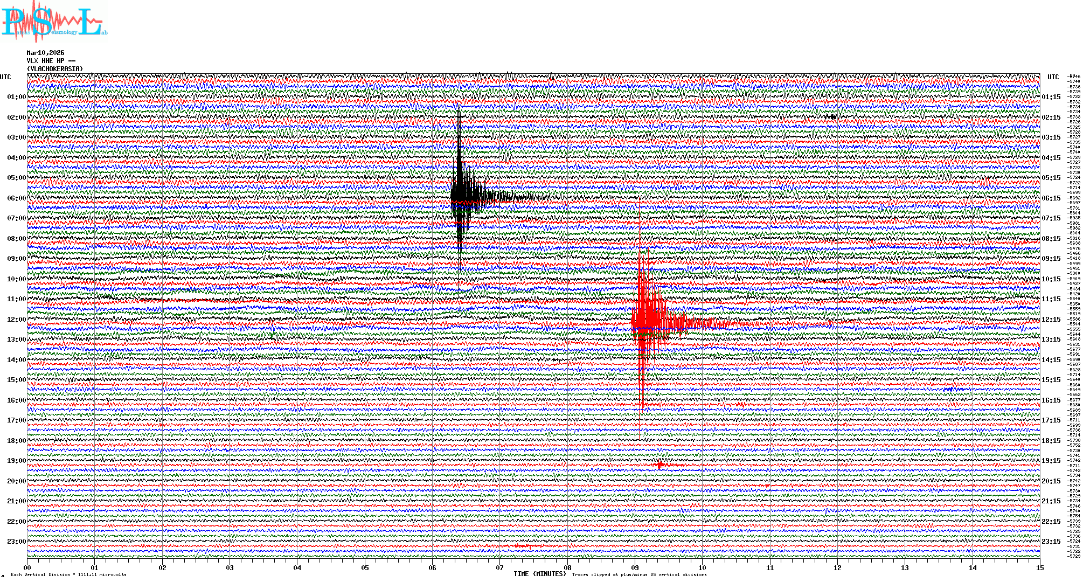
Task: Click the 01:15 label on right side
Action: coord(1051,98)
